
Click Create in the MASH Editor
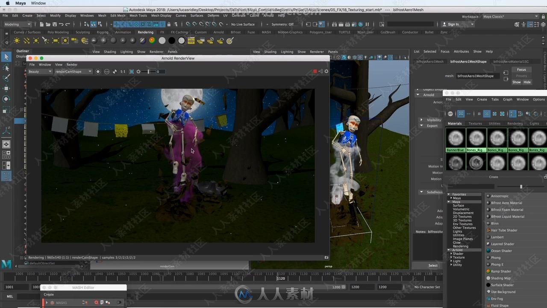49,294
